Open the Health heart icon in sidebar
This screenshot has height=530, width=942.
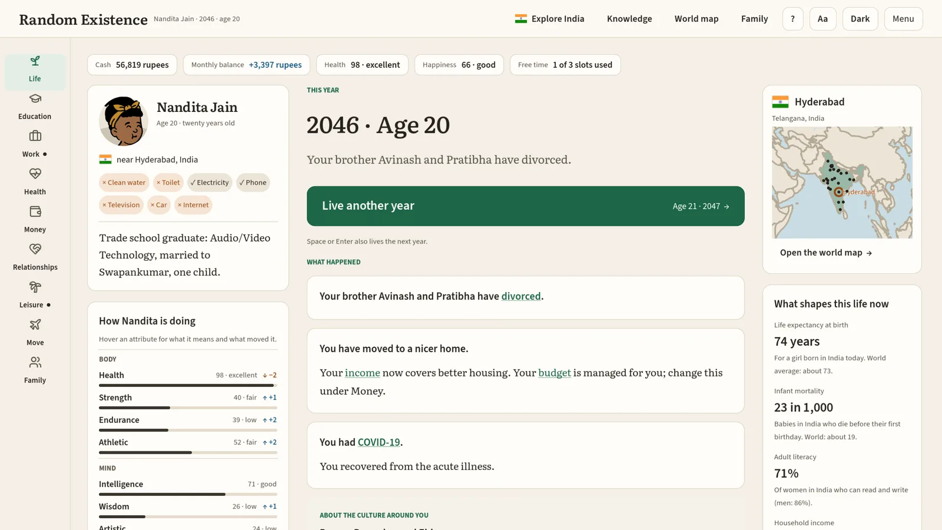click(35, 174)
